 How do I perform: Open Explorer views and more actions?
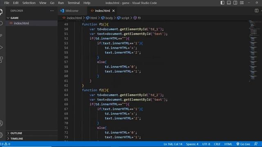(52, 11)
